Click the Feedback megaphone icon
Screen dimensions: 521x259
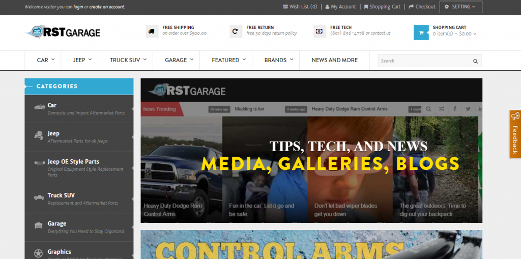point(515,116)
